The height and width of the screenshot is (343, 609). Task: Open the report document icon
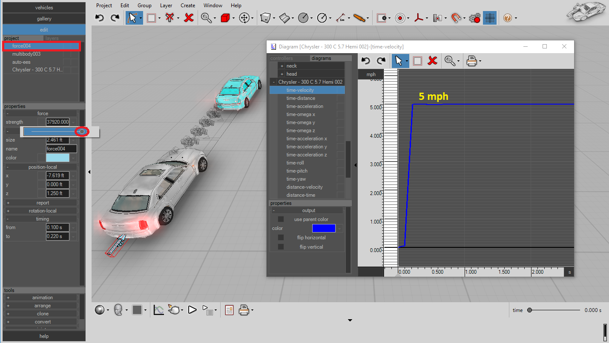tap(229, 310)
